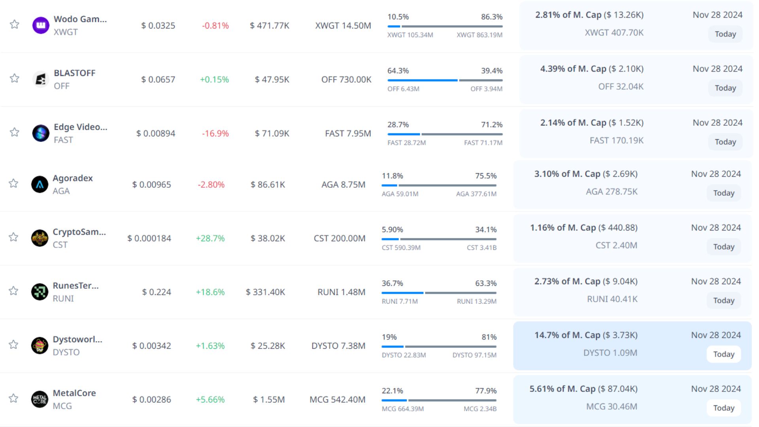Star the RunesTerminal RUNI row
The height and width of the screenshot is (427, 759).
(x=13, y=291)
